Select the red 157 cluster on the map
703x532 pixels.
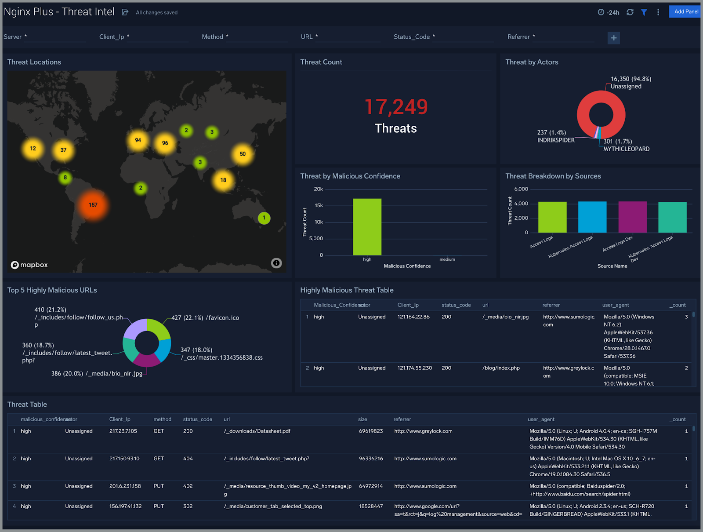[93, 205]
